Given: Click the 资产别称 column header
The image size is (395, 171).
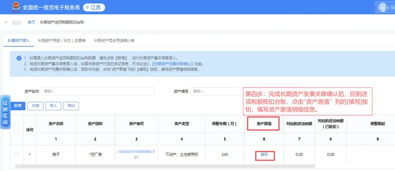Looking at the screenshot, I should 95,124.
